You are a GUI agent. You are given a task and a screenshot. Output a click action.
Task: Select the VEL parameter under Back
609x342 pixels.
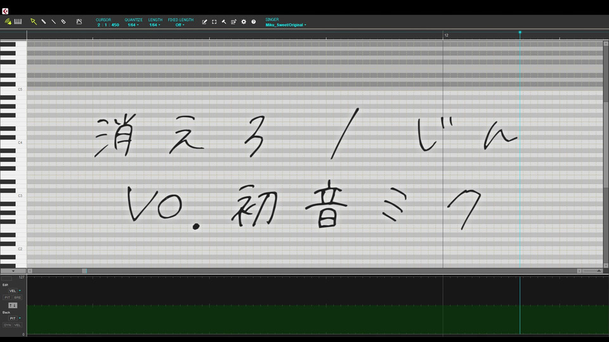coord(18,325)
